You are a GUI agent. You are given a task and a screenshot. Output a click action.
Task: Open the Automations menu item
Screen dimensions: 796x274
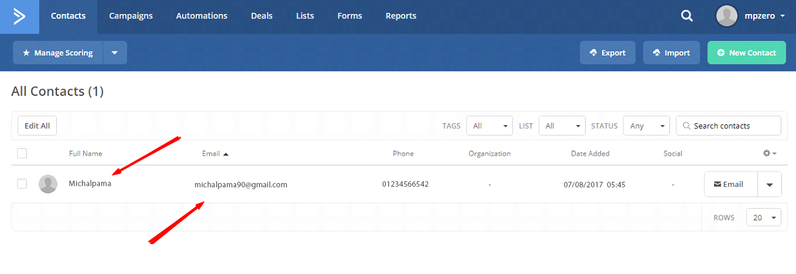pos(201,16)
